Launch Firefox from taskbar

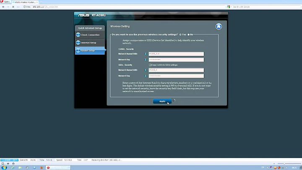pos(42,167)
